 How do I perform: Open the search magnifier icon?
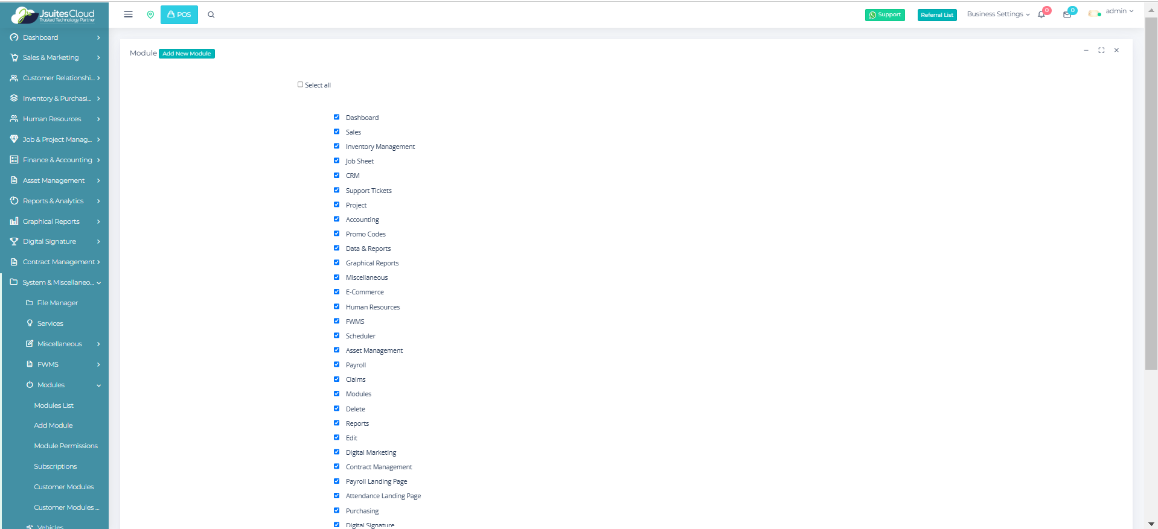tap(211, 14)
